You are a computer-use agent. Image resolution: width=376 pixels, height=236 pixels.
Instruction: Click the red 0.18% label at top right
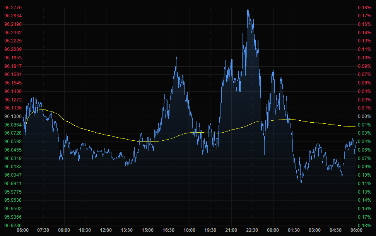(x=364, y=7)
